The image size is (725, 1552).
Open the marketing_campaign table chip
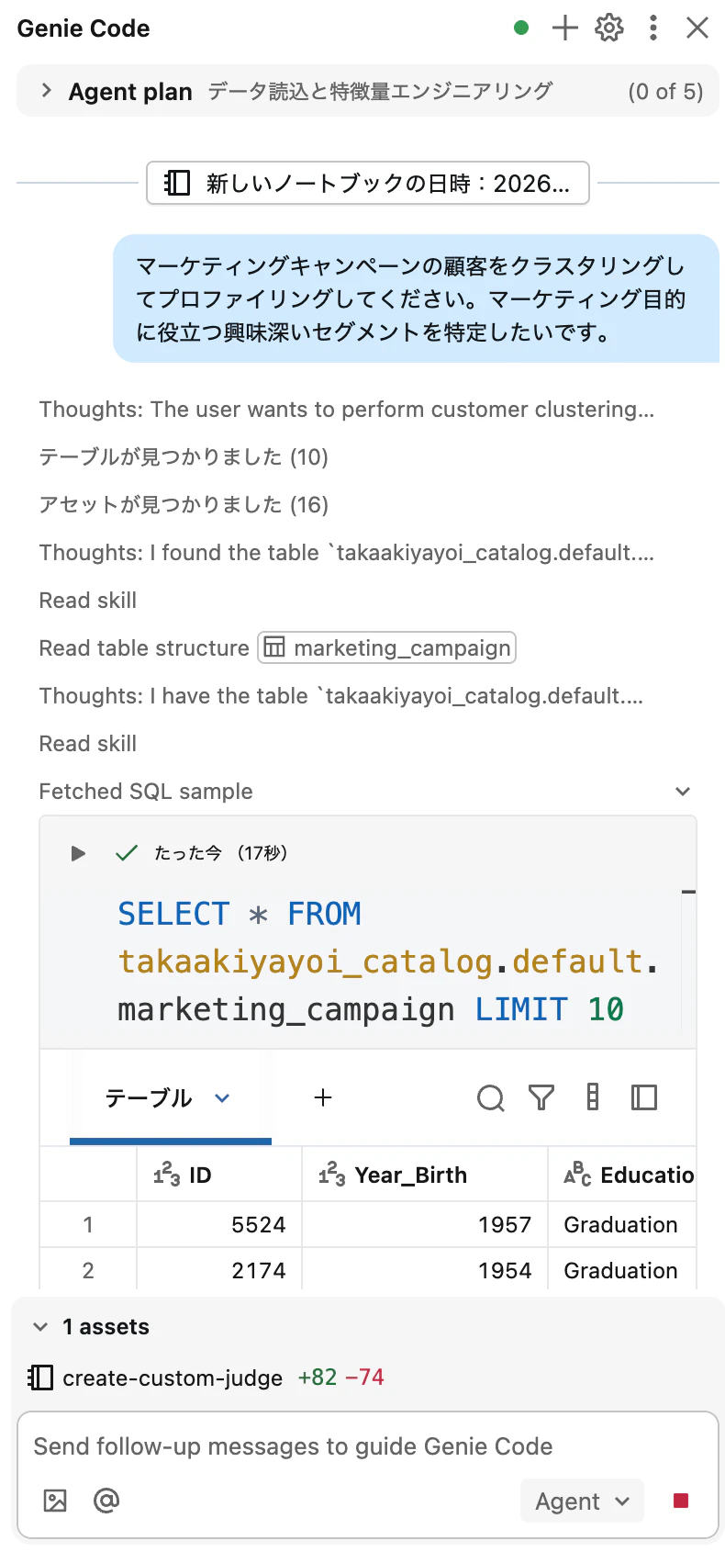(387, 647)
